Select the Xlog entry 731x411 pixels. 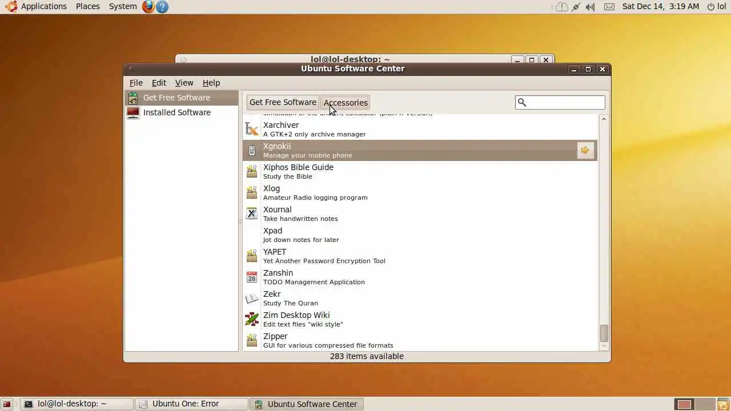point(420,192)
